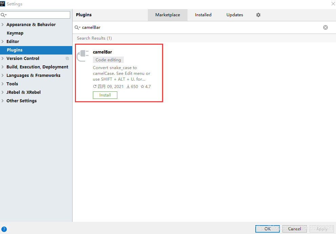Open Version Control settings
336x234 pixels.
(23, 59)
